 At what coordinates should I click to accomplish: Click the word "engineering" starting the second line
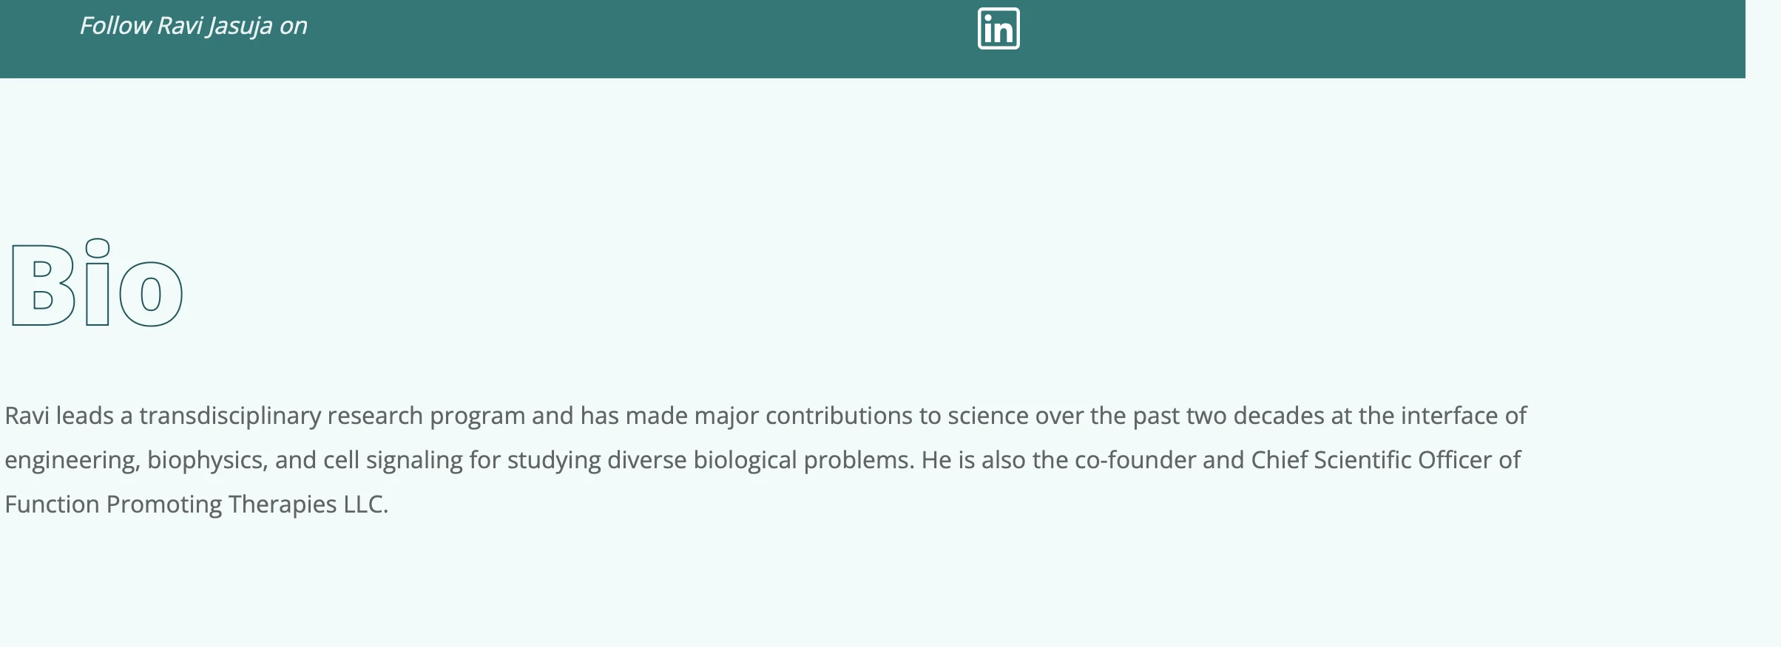[71, 460]
